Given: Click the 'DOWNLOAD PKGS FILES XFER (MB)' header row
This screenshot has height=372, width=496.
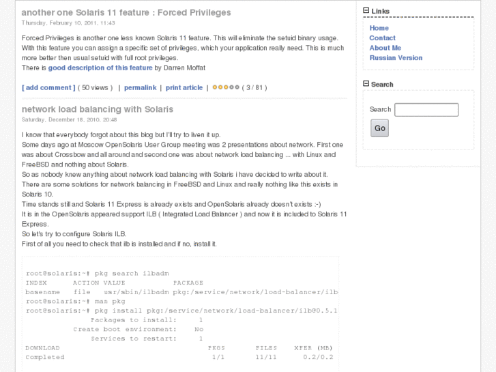Looking at the screenshot, I should pos(179,348).
